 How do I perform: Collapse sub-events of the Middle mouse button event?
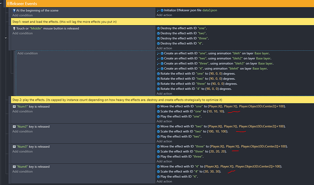pos(6,38)
